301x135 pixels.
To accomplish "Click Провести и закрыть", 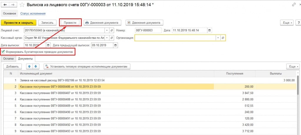I will pyautogui.click(x=19, y=23).
